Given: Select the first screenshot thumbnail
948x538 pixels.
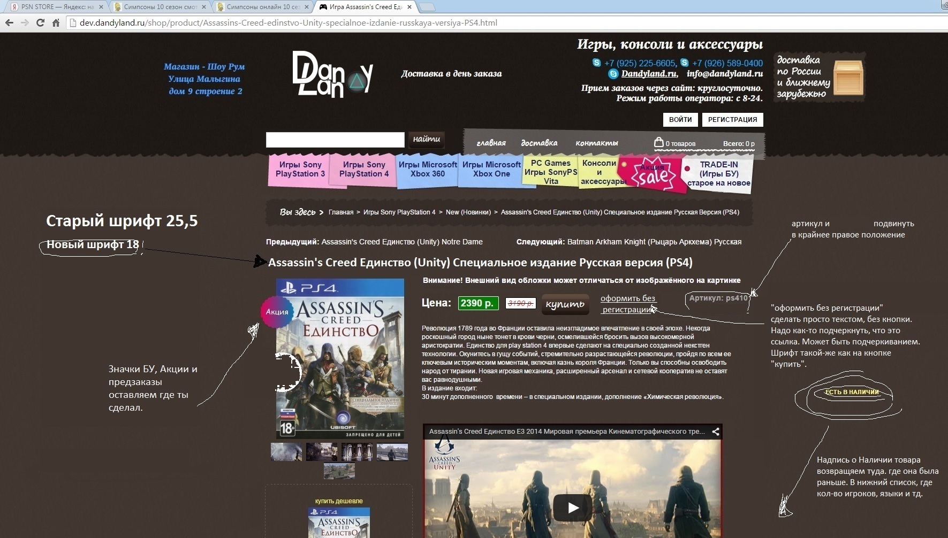Looking at the screenshot, I should click(286, 452).
